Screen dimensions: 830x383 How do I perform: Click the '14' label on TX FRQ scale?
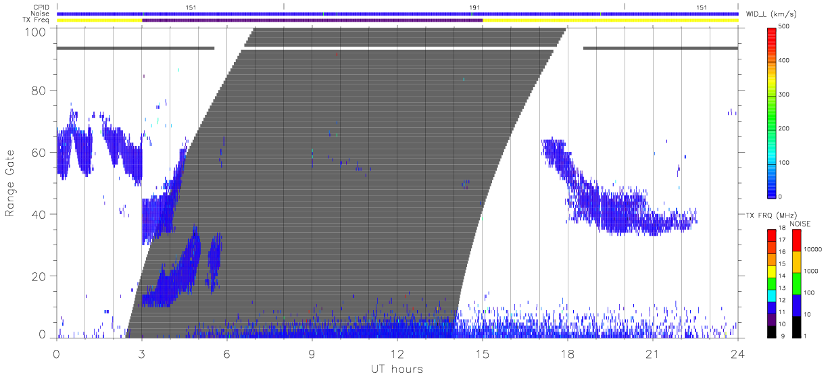[x=783, y=276]
